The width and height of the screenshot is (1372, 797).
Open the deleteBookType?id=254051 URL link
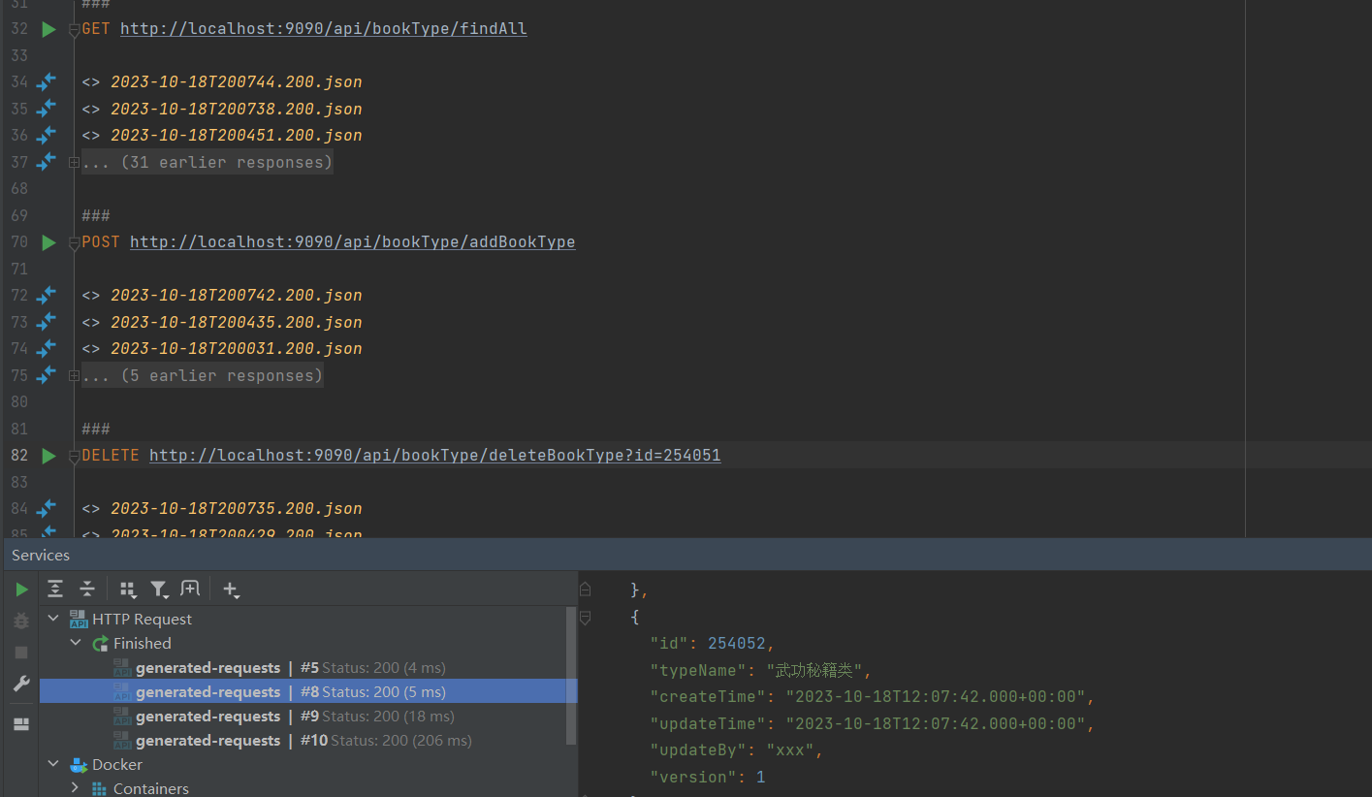click(x=435, y=456)
